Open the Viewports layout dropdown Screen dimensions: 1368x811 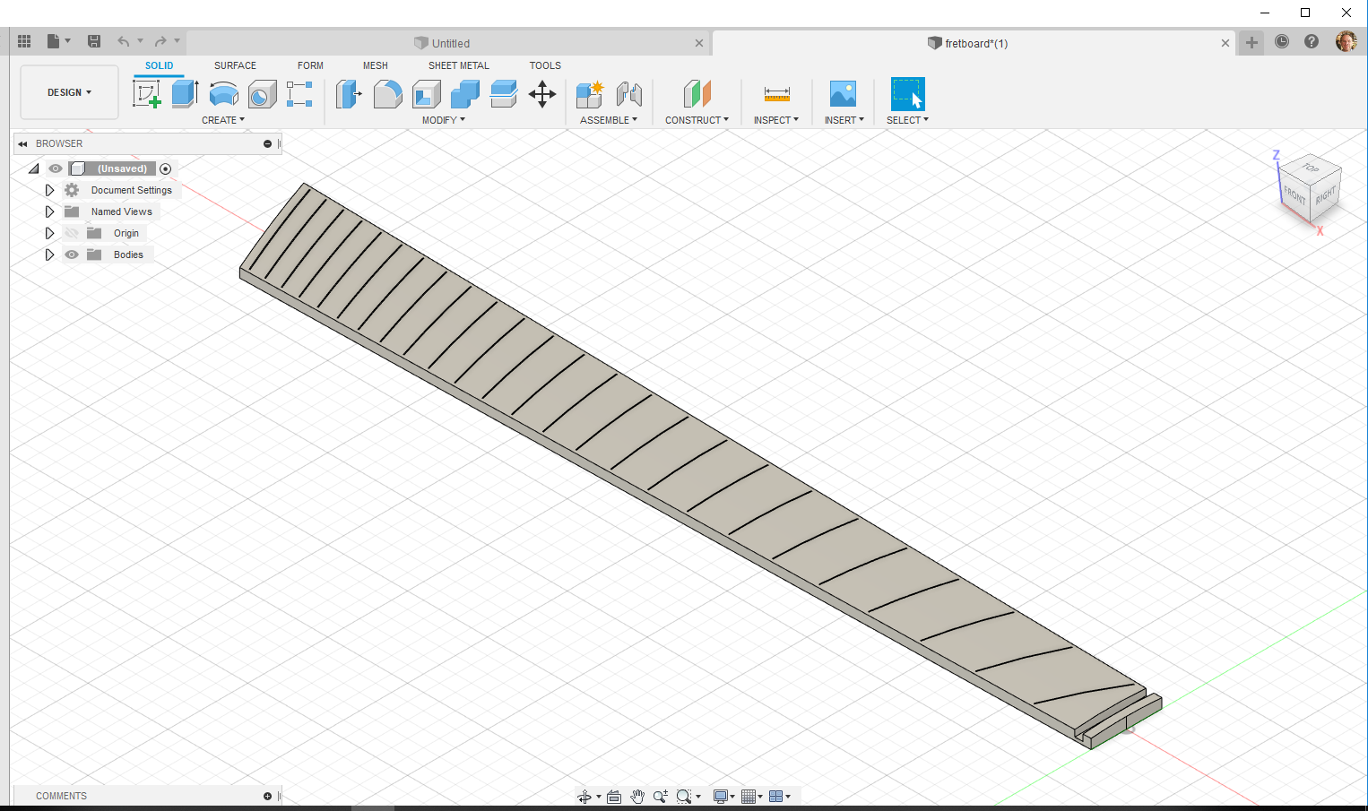pos(779,796)
